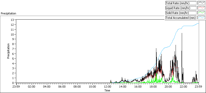Open the blue Total Accumulated plot swatch
Image resolution: width=206 pixels, height=93 pixels.
[x=201, y=18]
